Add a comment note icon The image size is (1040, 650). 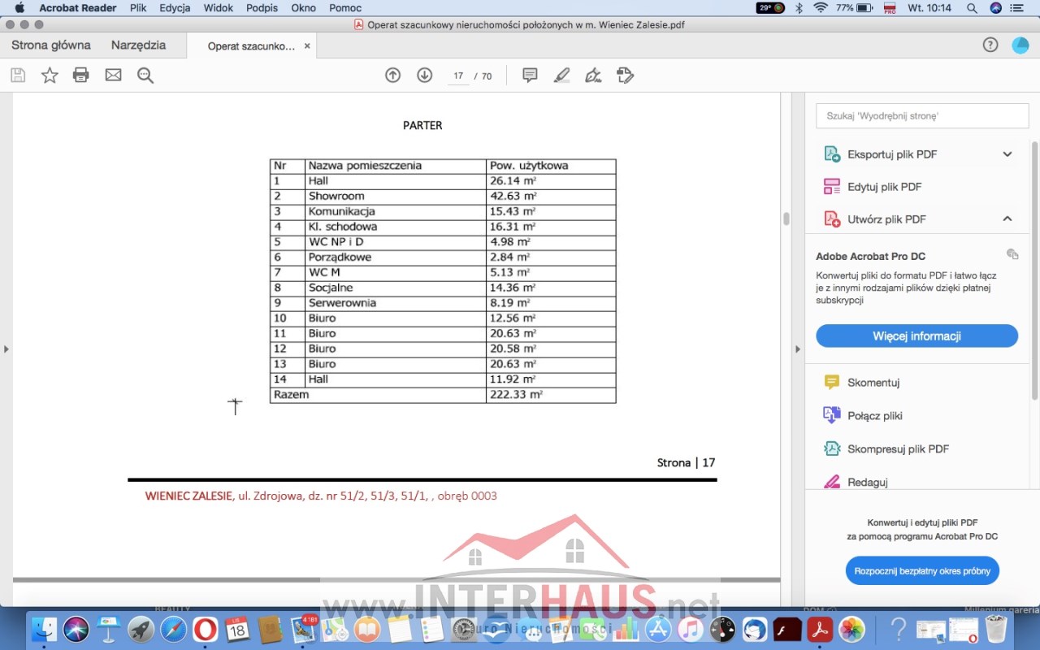530,76
